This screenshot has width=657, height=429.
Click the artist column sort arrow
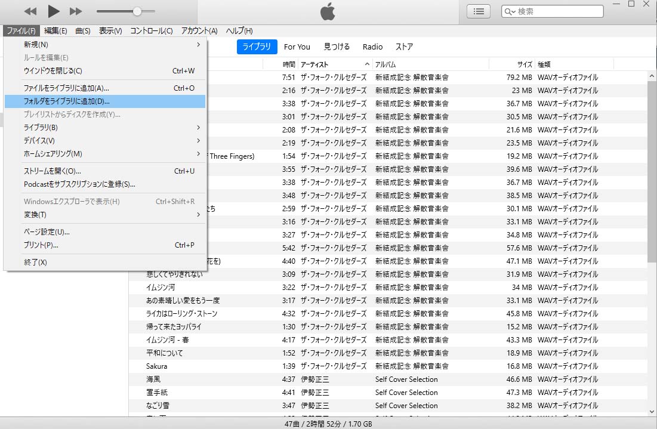click(366, 64)
